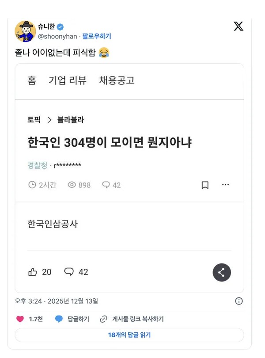Follow the account via 팔로우하기
This screenshot has width=265, height=358.
tap(96, 36)
